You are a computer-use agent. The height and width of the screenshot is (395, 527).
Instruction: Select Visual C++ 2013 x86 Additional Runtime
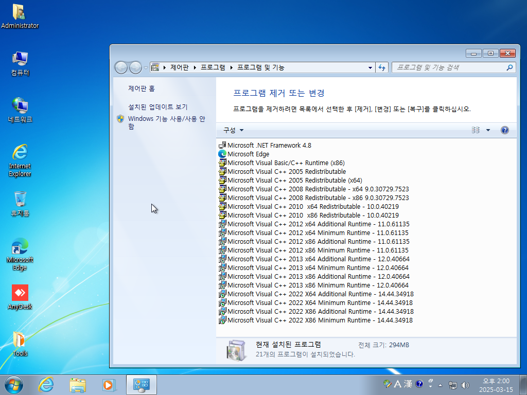click(314, 276)
